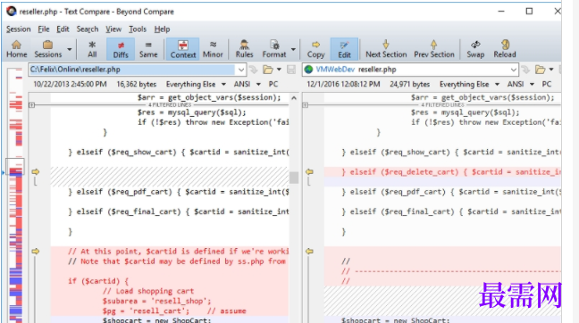
Task: Open the Rules dialog
Action: pos(244,49)
